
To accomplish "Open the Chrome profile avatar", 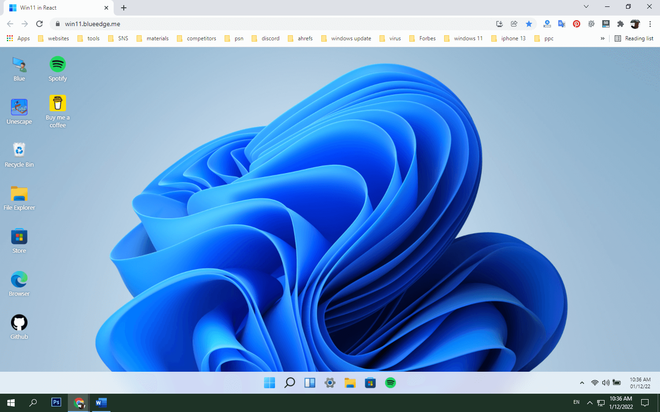I will pyautogui.click(x=635, y=24).
